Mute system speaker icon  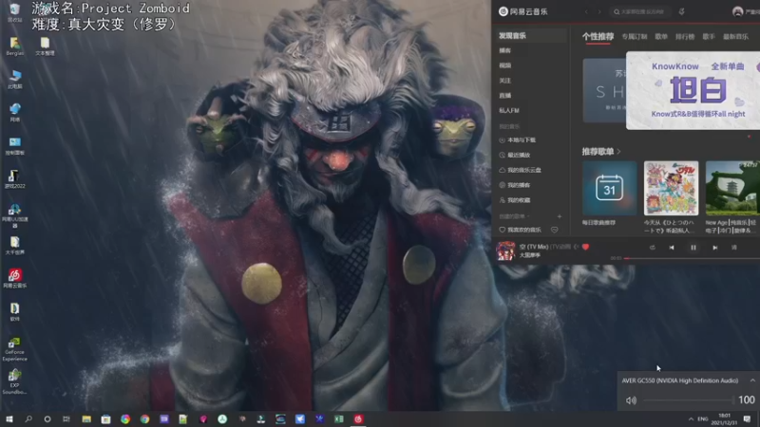[631, 400]
